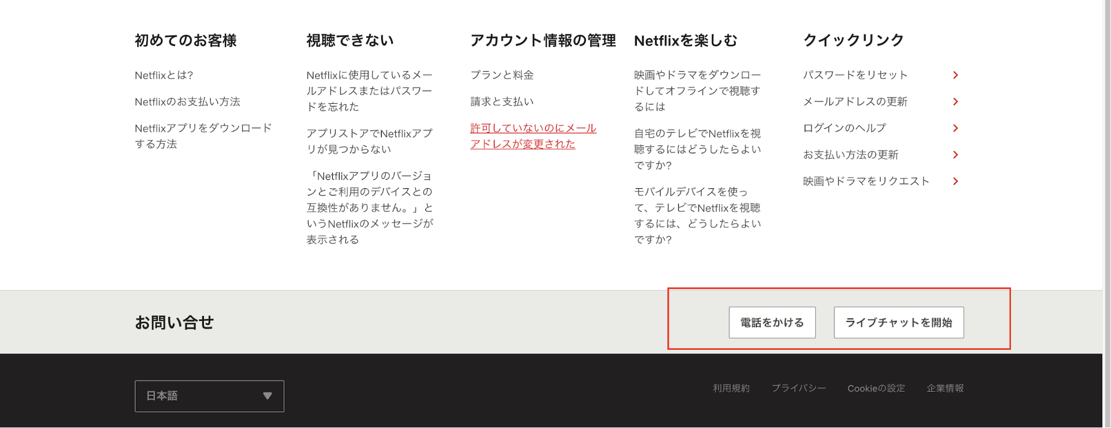Click お支払い方法の更新 quick link text
This screenshot has width=1111, height=428.
tap(851, 155)
